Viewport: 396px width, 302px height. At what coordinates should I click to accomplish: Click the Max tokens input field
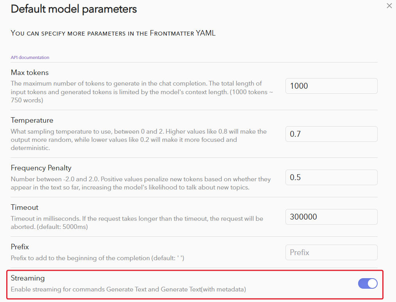coord(331,86)
